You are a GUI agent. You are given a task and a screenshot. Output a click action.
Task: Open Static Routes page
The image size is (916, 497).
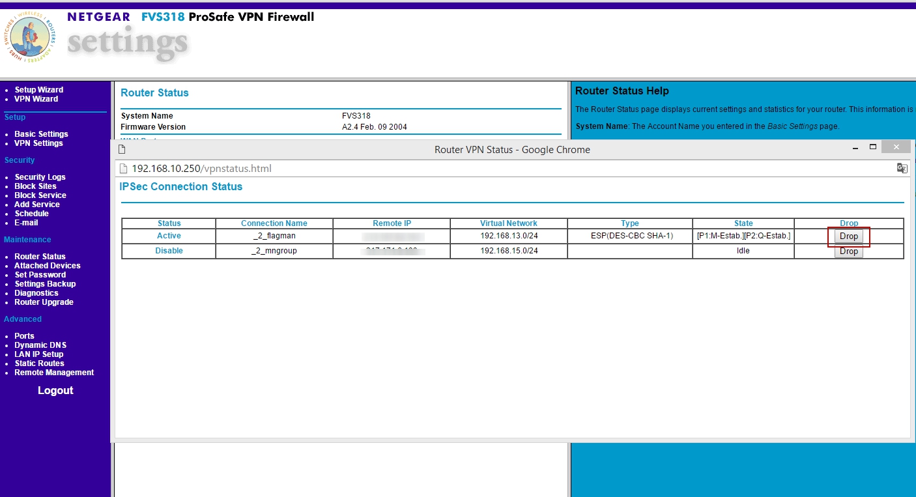point(40,363)
